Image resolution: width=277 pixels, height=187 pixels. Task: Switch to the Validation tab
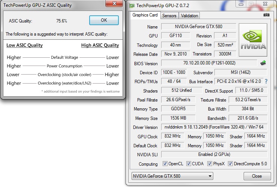(x=189, y=16)
